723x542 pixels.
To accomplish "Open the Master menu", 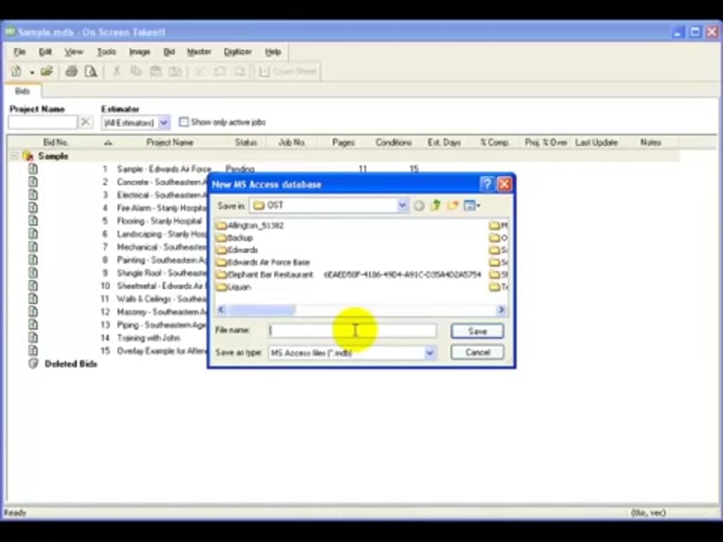I will point(199,52).
